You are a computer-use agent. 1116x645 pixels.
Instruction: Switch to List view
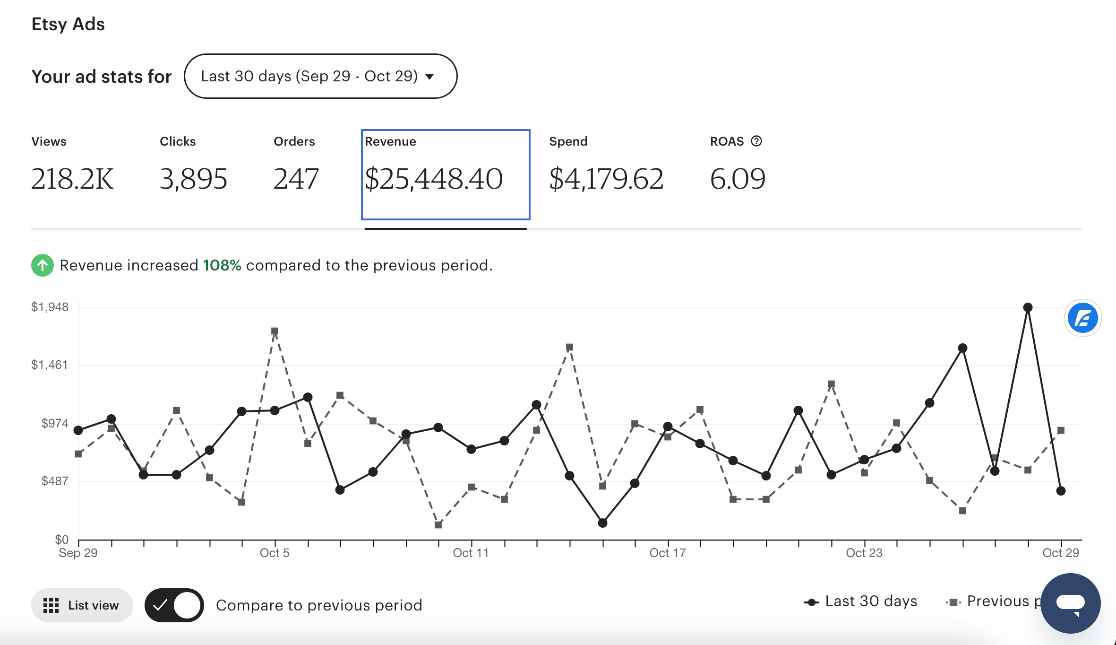coord(82,605)
